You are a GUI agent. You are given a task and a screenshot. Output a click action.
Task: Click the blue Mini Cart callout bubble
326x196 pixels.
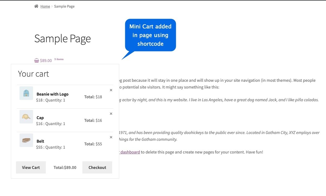pyautogui.click(x=150, y=35)
